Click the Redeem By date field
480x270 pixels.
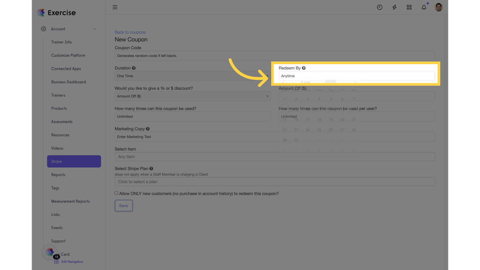356,76
